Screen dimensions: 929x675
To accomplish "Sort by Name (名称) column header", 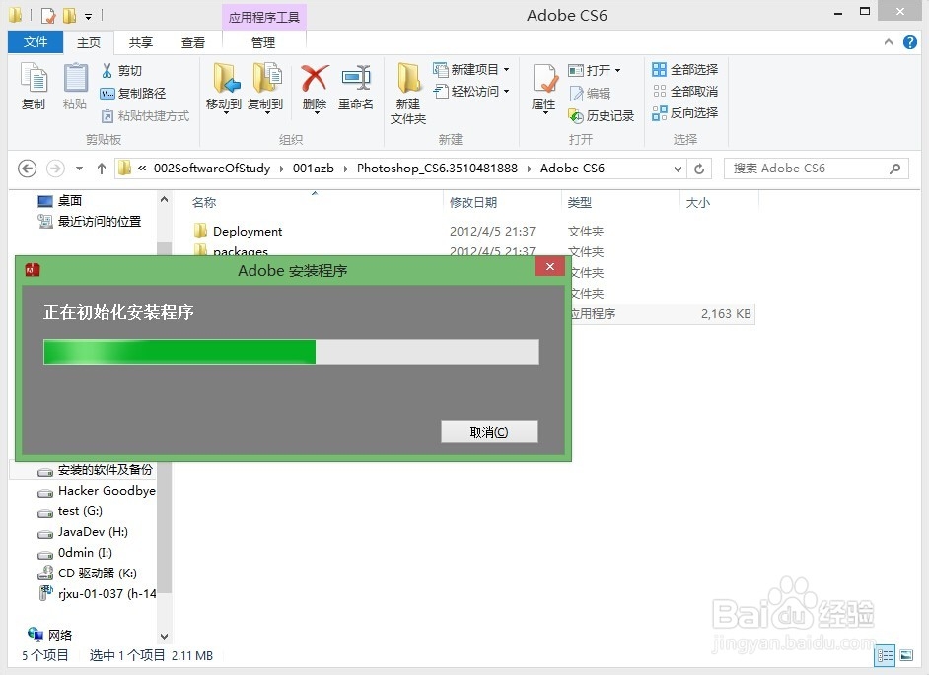I will point(204,203).
